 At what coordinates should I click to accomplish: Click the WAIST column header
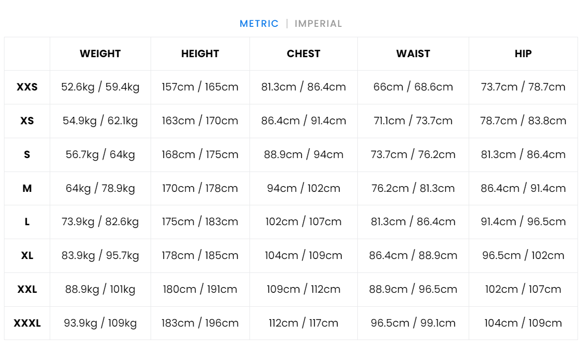point(413,54)
